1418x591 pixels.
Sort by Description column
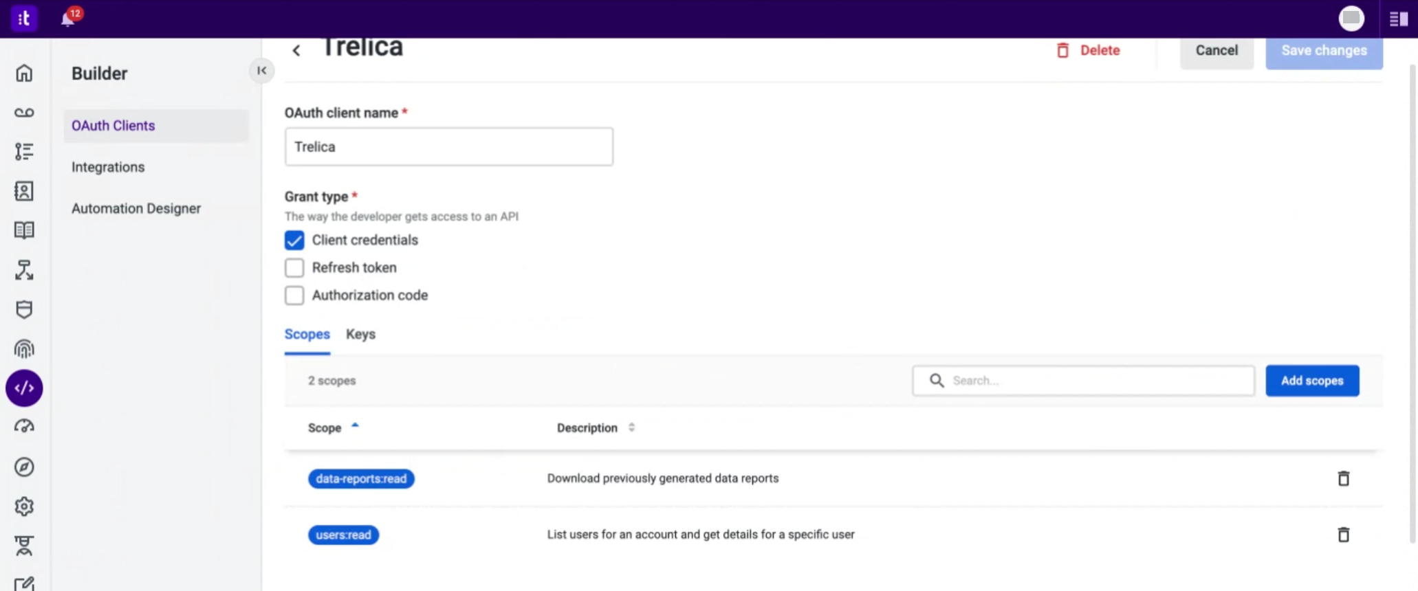click(x=596, y=427)
